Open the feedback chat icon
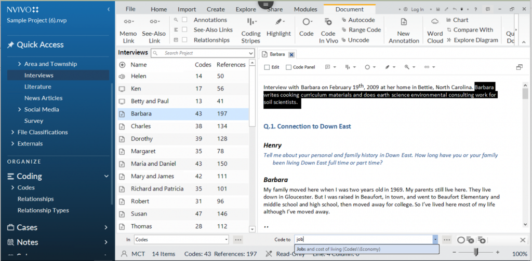Viewport: 532px width, 261px height. (488, 9)
